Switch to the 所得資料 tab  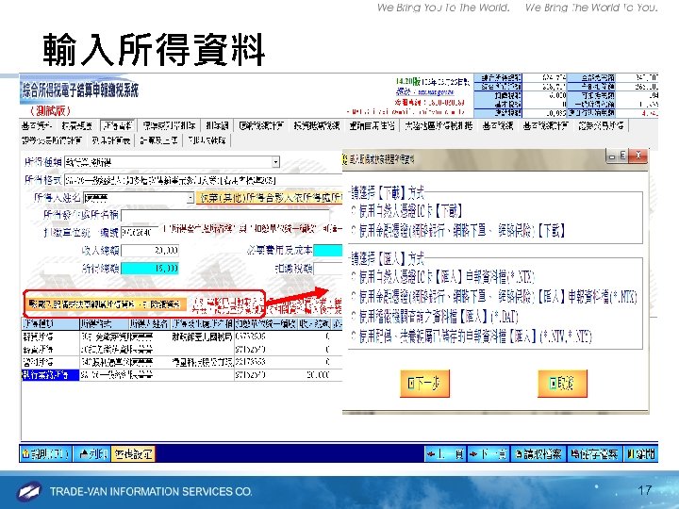pyautogui.click(x=117, y=126)
